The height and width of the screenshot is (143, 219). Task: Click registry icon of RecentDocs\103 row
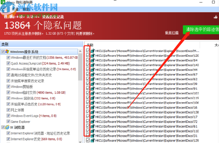pyautogui.click(x=93, y=93)
